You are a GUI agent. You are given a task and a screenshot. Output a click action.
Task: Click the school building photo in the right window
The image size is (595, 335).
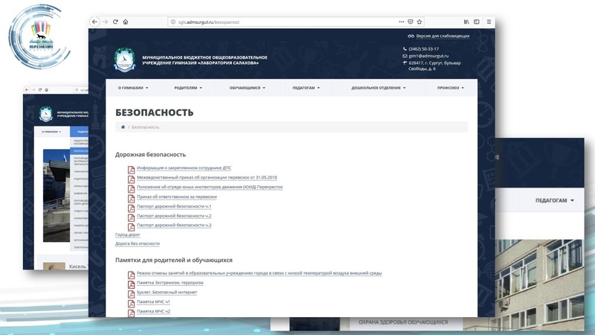point(540,285)
